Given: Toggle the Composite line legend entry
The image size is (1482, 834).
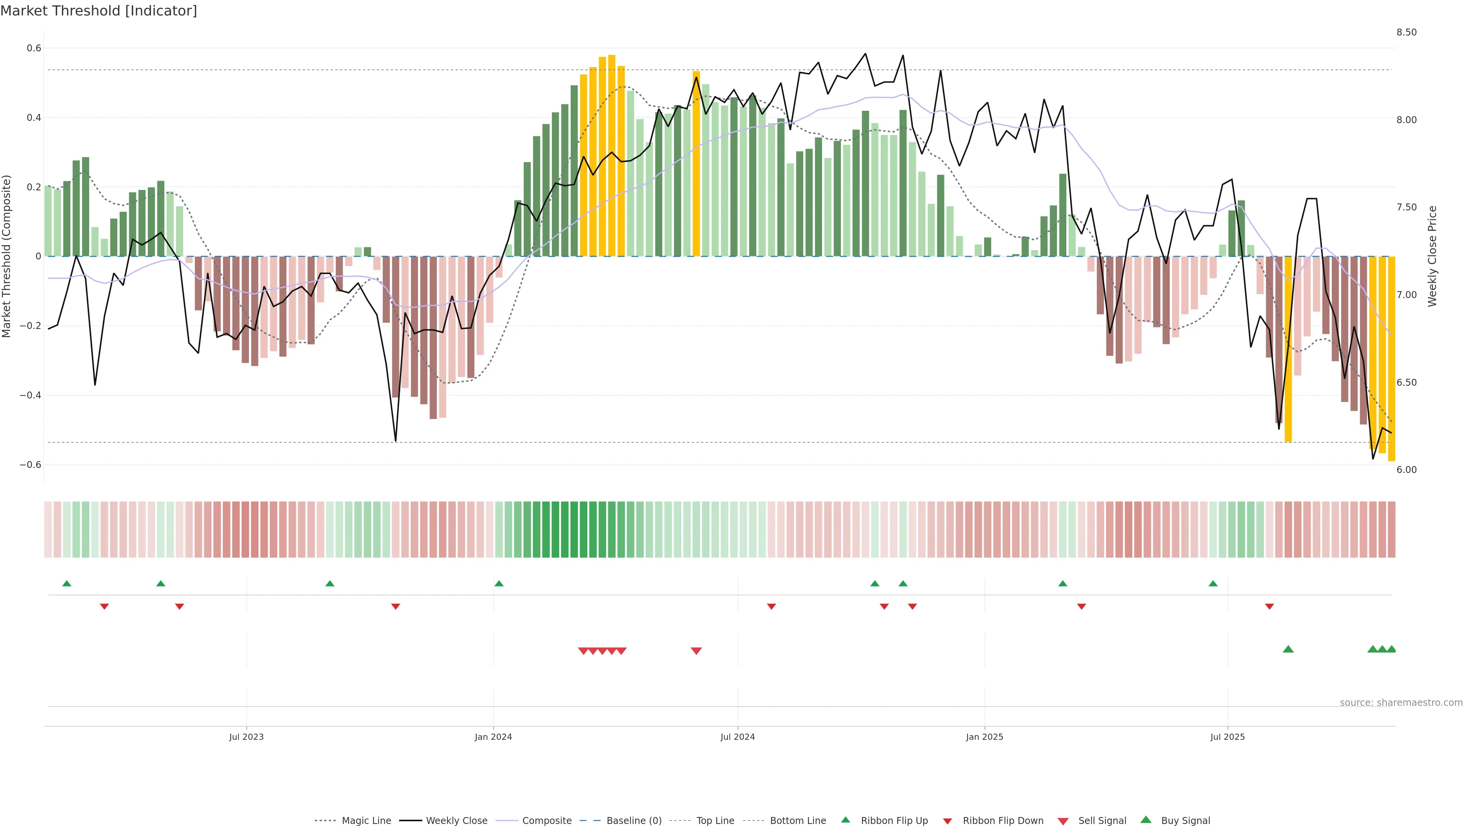Looking at the screenshot, I should pyautogui.click(x=546, y=821).
